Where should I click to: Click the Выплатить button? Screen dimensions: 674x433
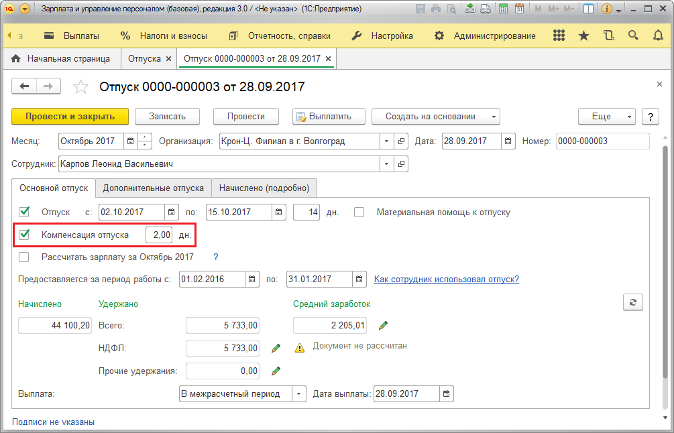[329, 117]
